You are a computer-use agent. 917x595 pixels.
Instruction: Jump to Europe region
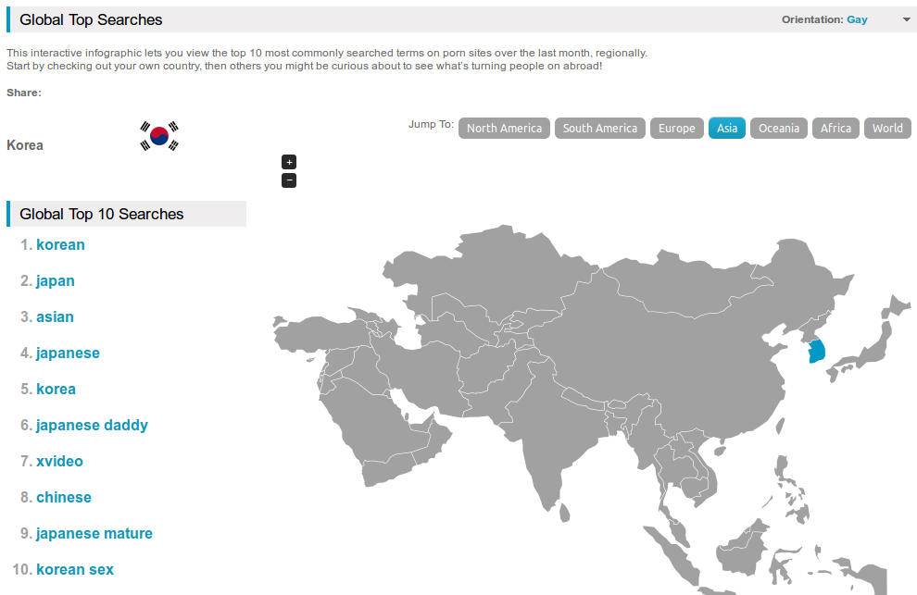coord(676,129)
